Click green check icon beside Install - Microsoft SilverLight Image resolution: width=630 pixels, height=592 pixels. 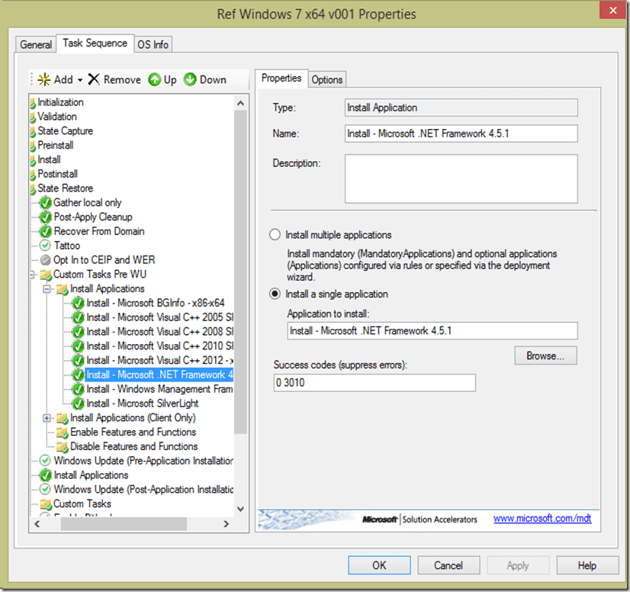(78, 404)
